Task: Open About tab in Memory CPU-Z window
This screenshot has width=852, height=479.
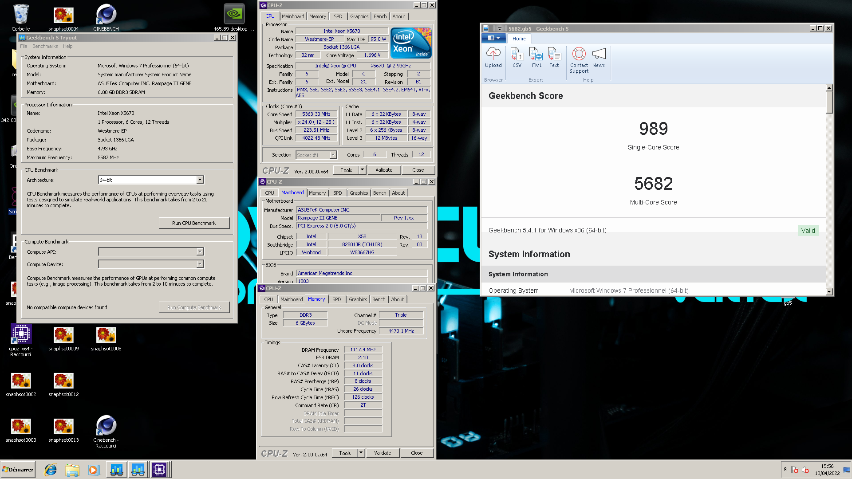Action: (x=398, y=299)
